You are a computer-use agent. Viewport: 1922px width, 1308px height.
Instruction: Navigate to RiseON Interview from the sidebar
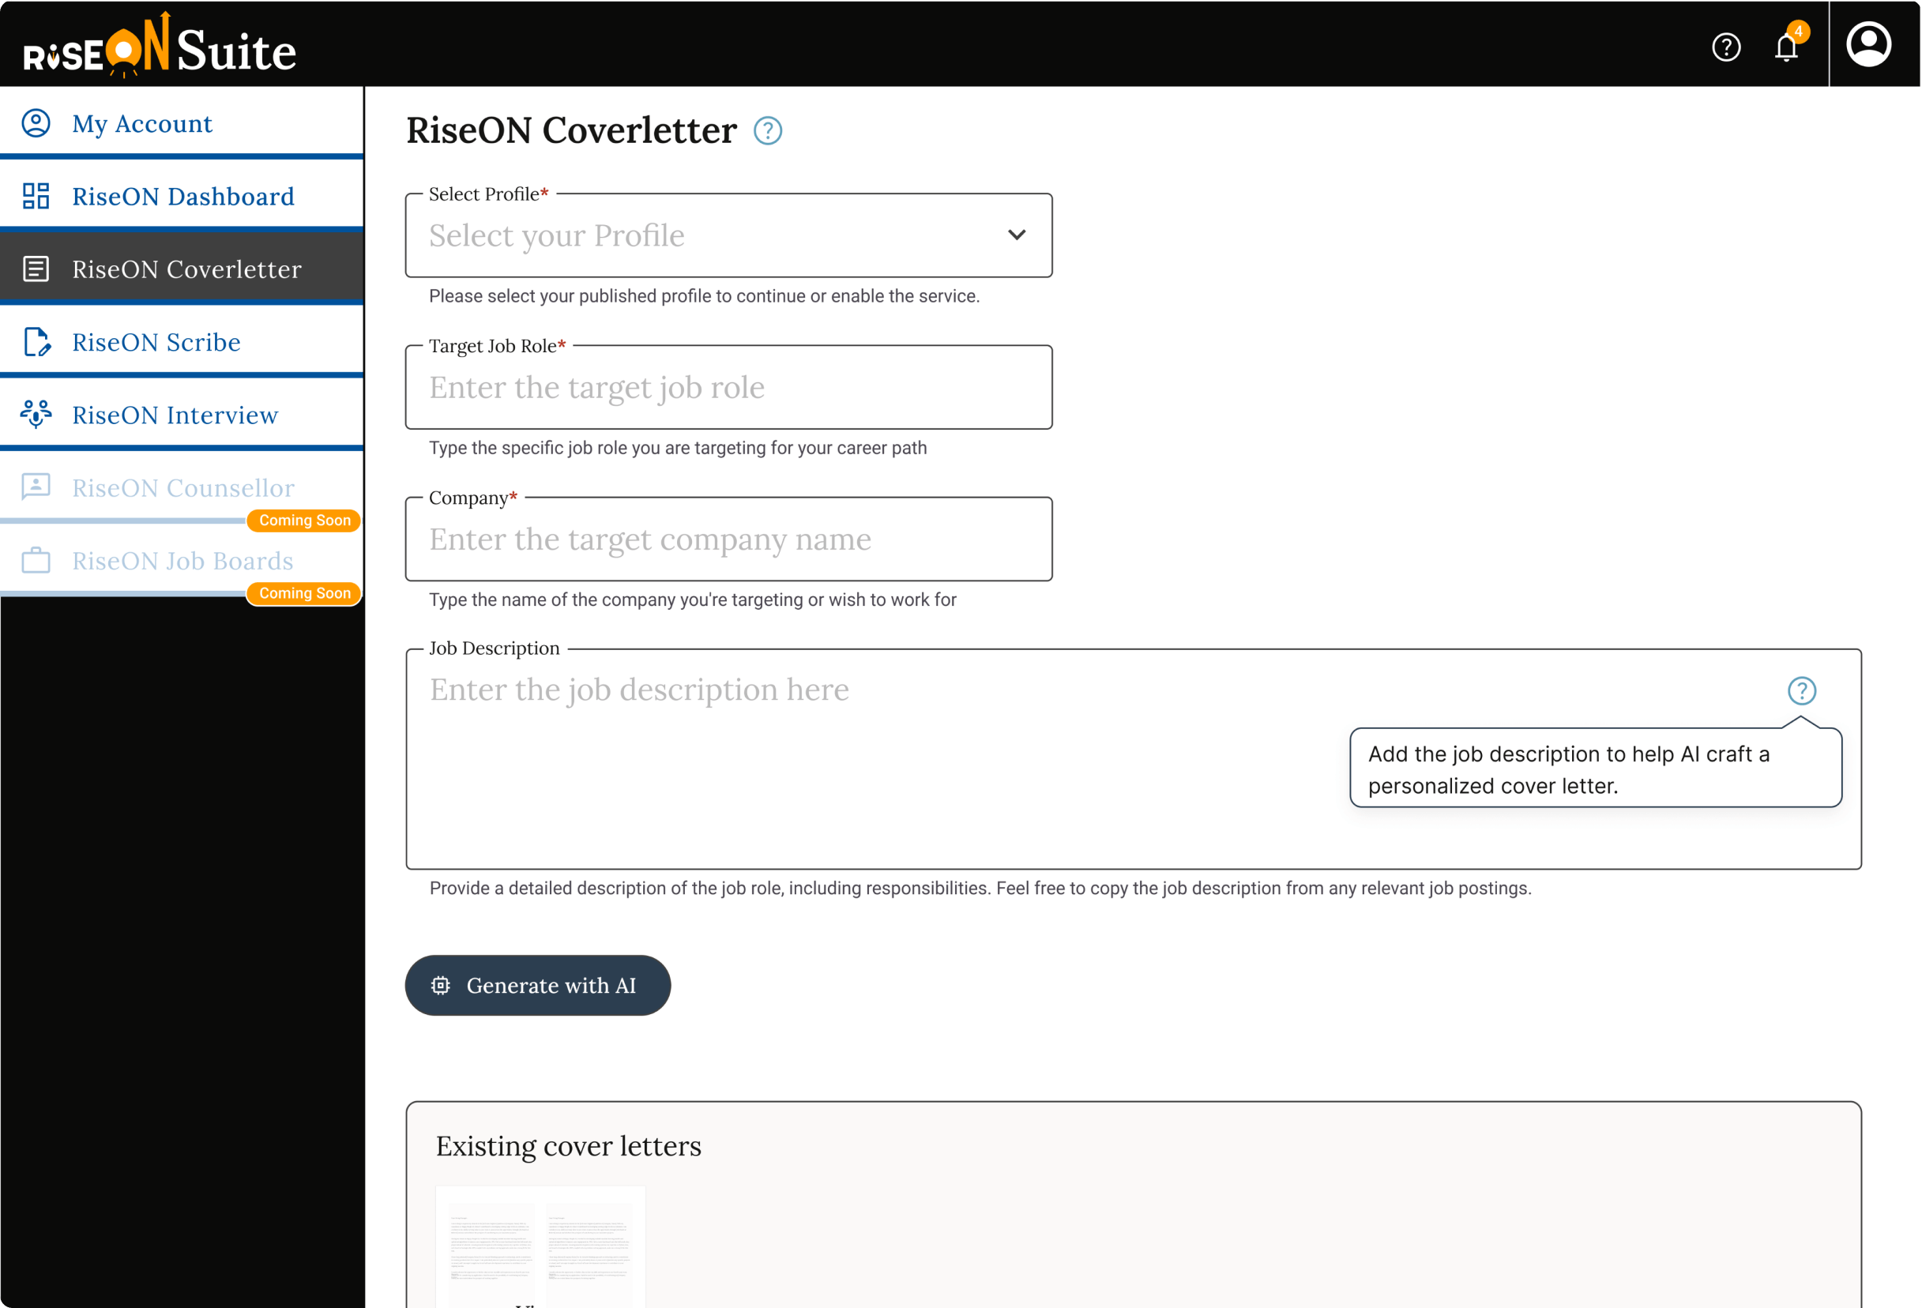[x=174, y=415]
